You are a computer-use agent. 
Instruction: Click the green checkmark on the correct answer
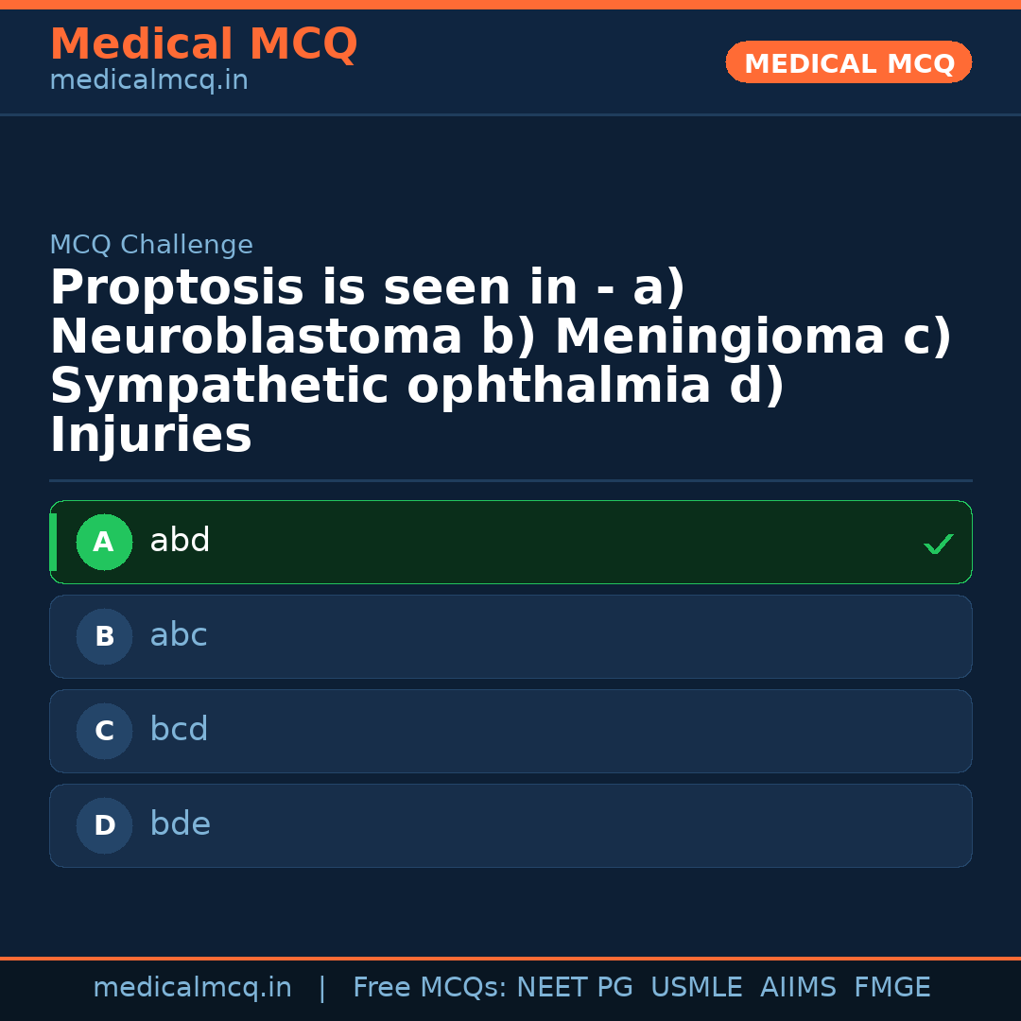[938, 543]
